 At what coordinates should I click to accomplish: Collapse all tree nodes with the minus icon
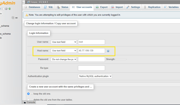13,18
